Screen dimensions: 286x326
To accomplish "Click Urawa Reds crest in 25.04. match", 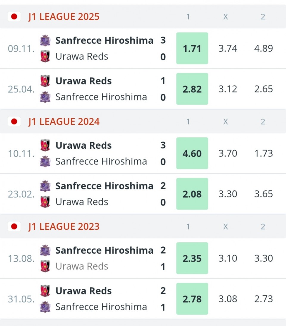I will [45, 81].
